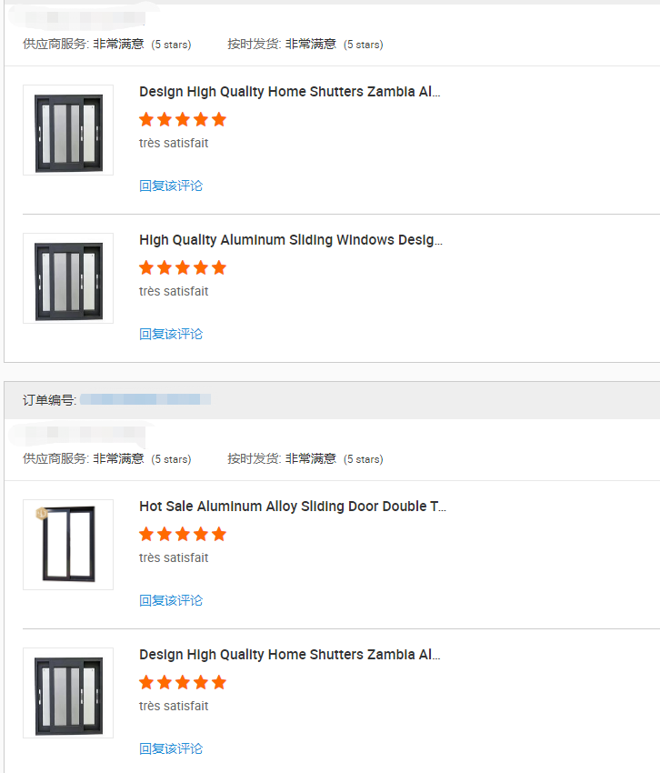Open topmost Design High Quality Home Shutters title
This screenshot has width=660, height=773.
click(289, 92)
